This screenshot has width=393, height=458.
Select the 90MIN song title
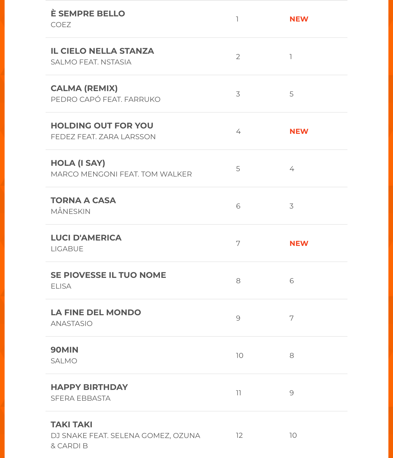(x=64, y=350)
